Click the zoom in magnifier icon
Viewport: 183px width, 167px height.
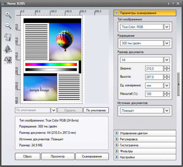click(8, 15)
